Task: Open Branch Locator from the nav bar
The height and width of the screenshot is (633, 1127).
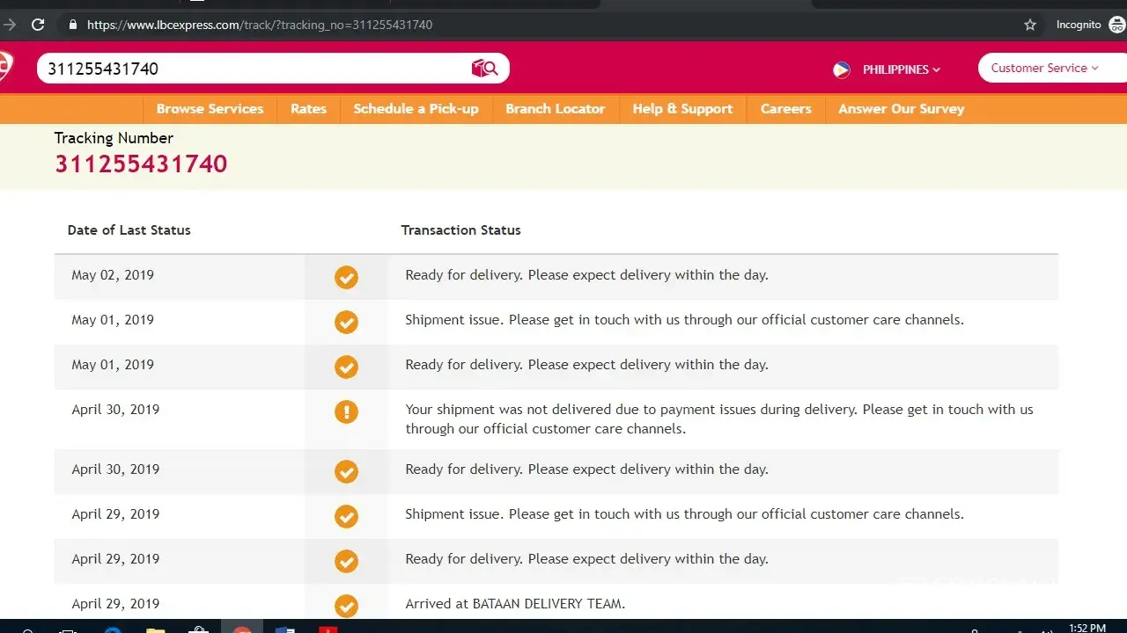Action: tap(555, 109)
